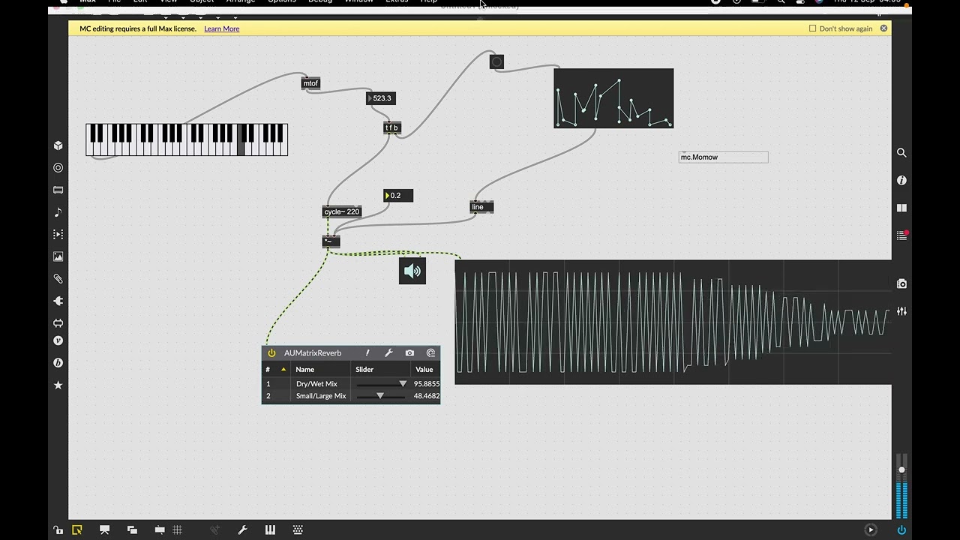This screenshot has width=960, height=540.
Task: Open the BEAP modules icon
Action: [x=58, y=363]
